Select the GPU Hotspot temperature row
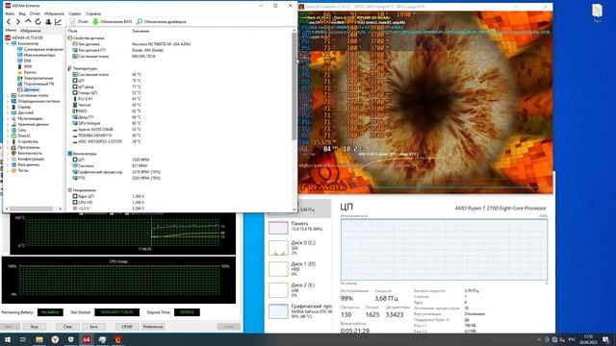Image resolution: width=616 pixels, height=346 pixels. (107, 123)
